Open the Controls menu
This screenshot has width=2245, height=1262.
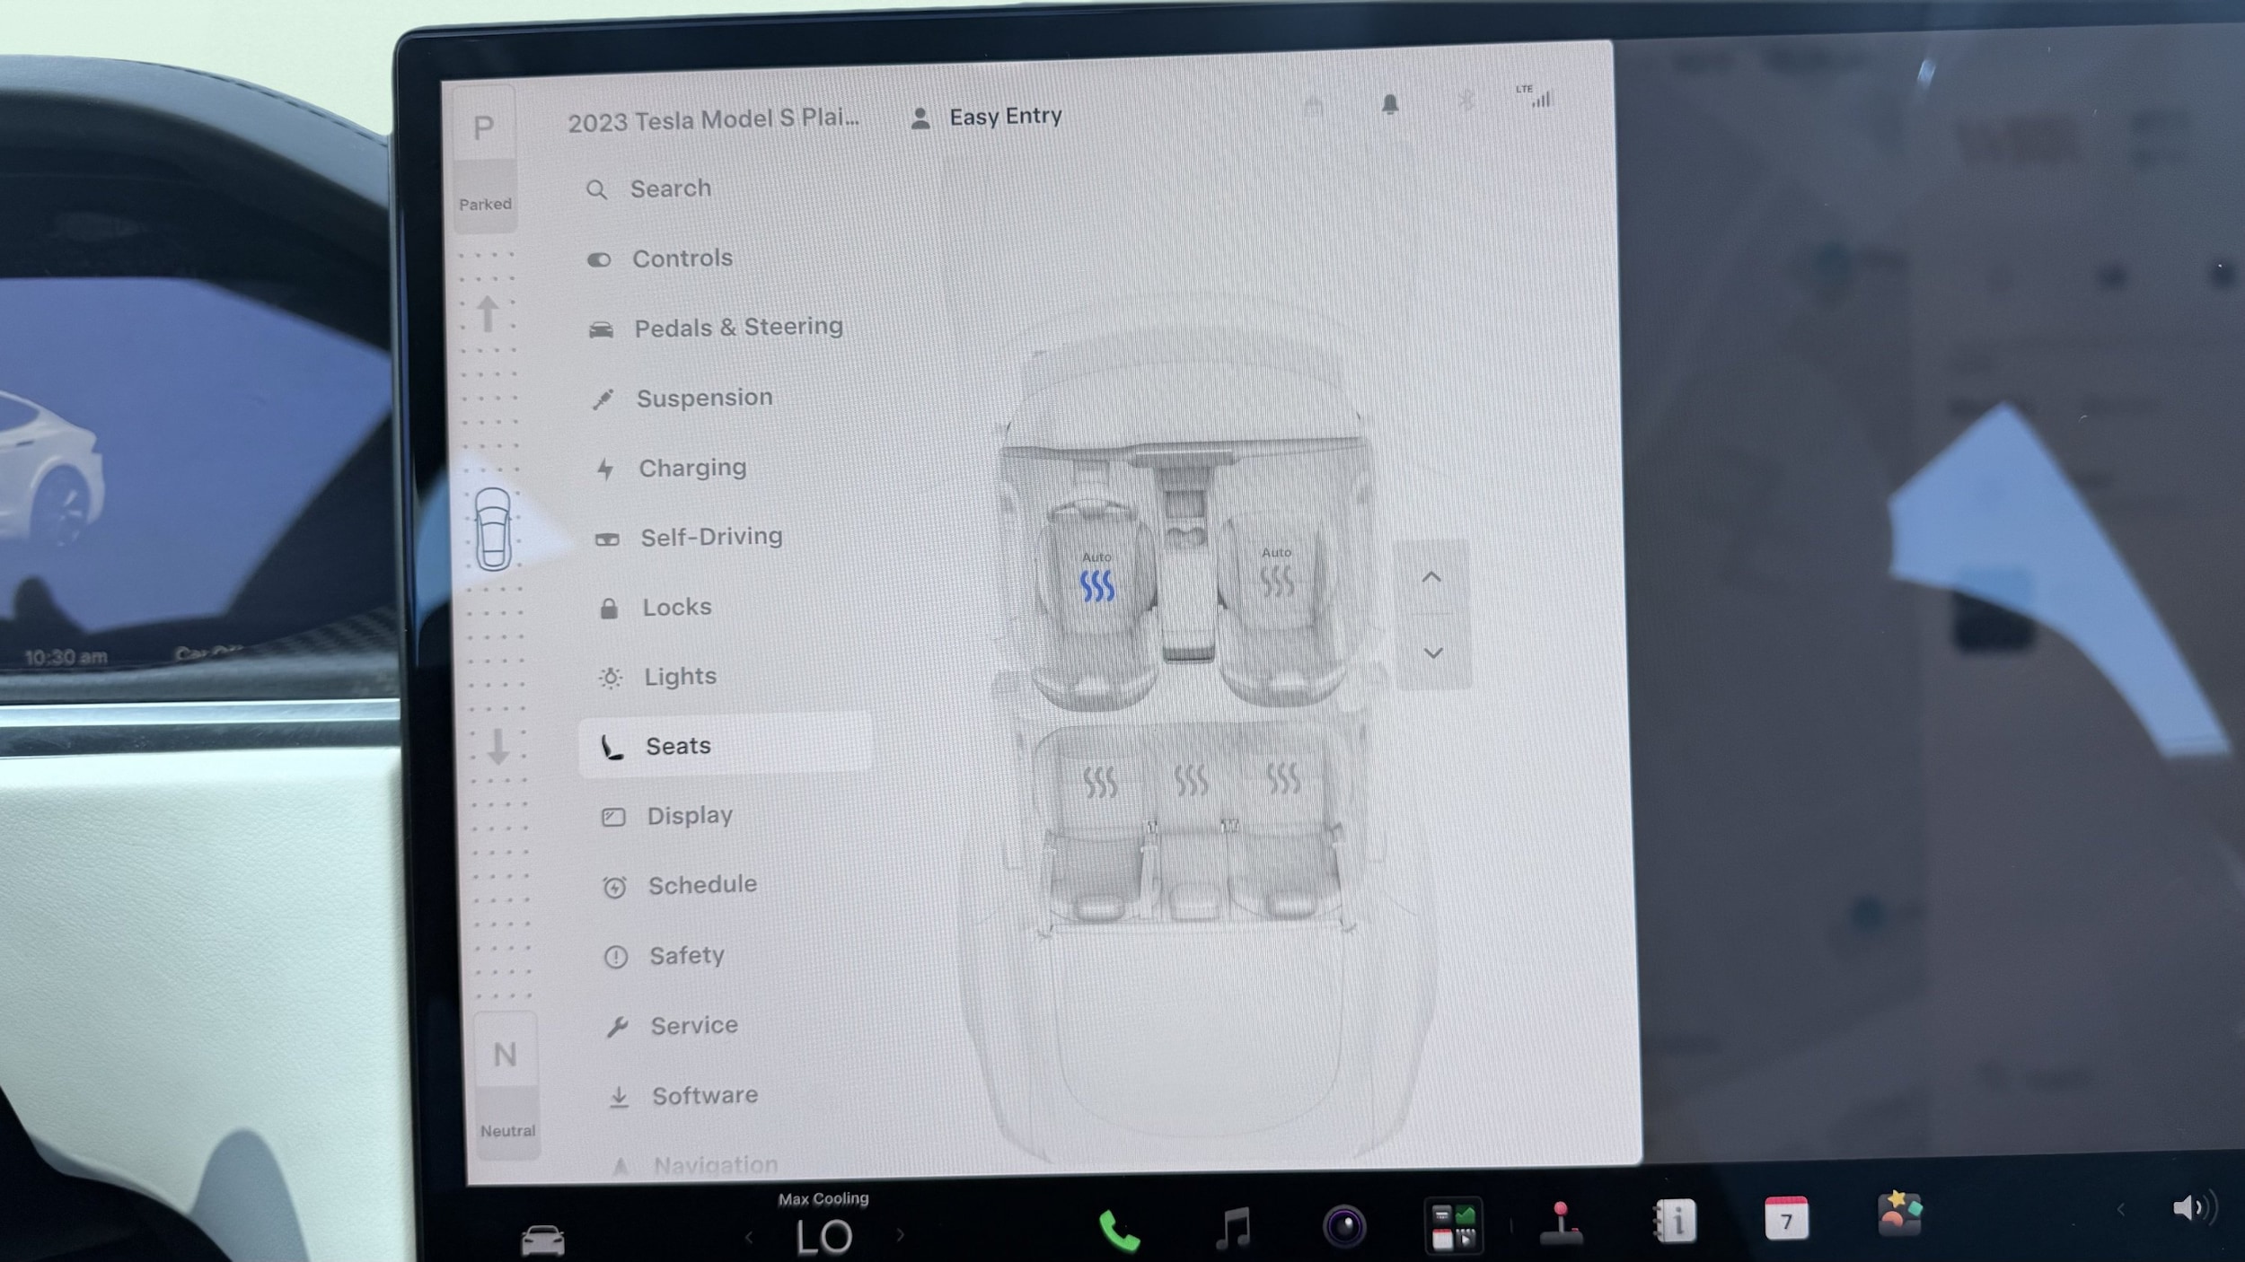(x=660, y=259)
